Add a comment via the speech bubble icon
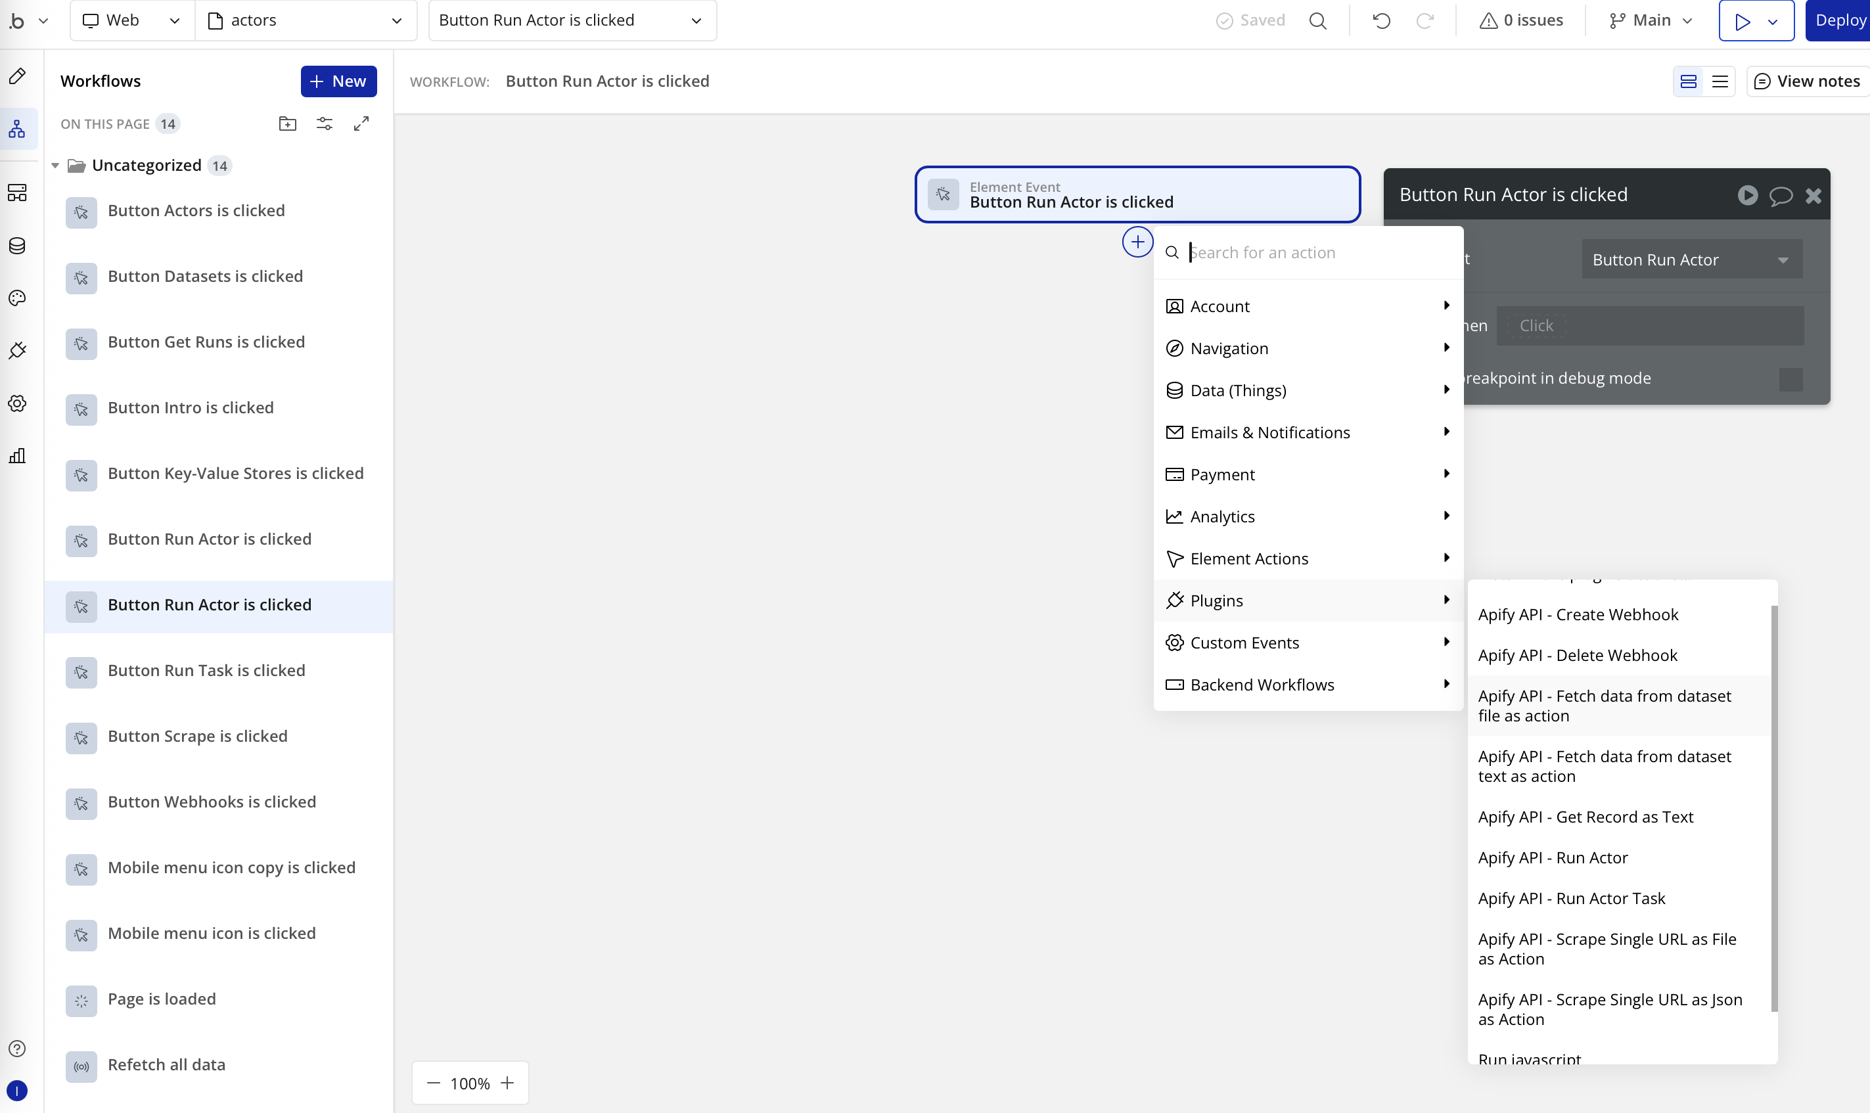Screen dimensions: 1870x1113 (1782, 195)
